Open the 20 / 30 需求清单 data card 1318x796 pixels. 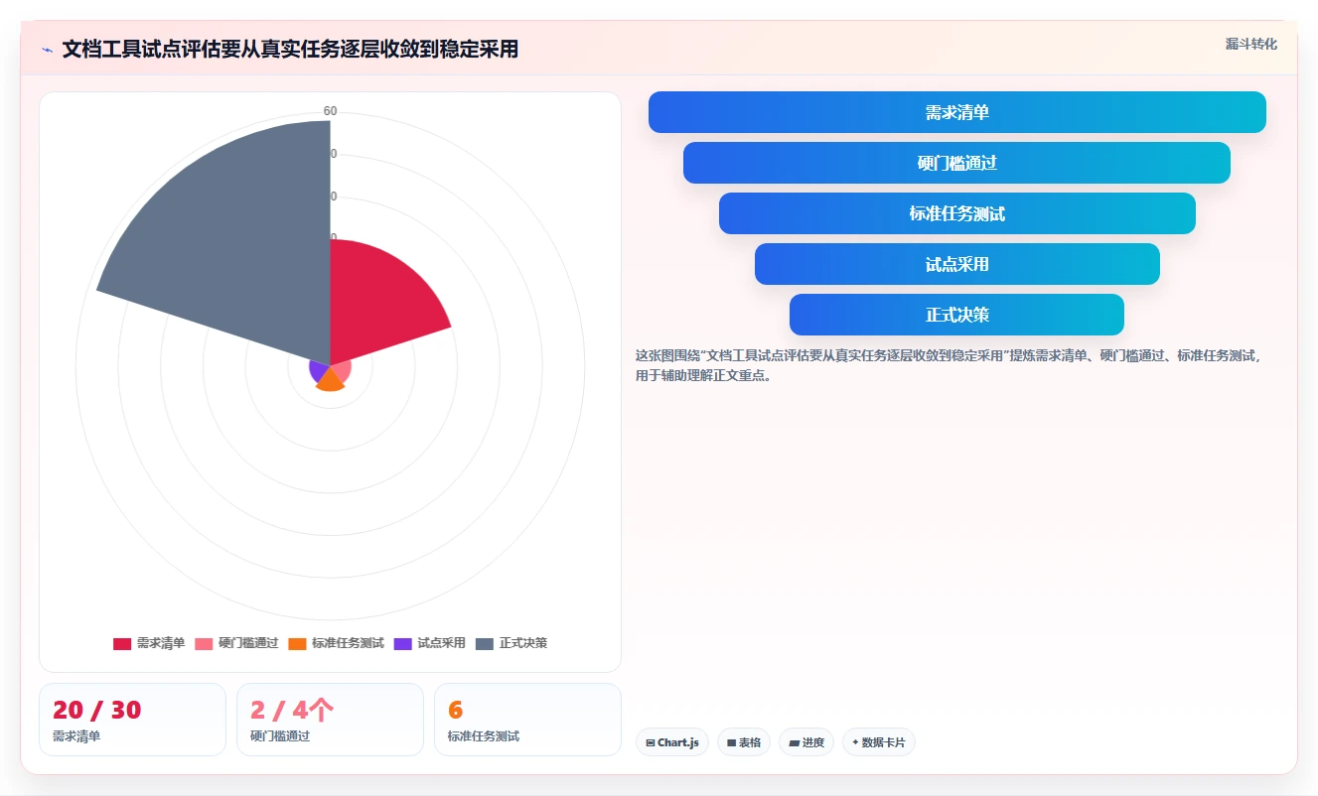(132, 720)
